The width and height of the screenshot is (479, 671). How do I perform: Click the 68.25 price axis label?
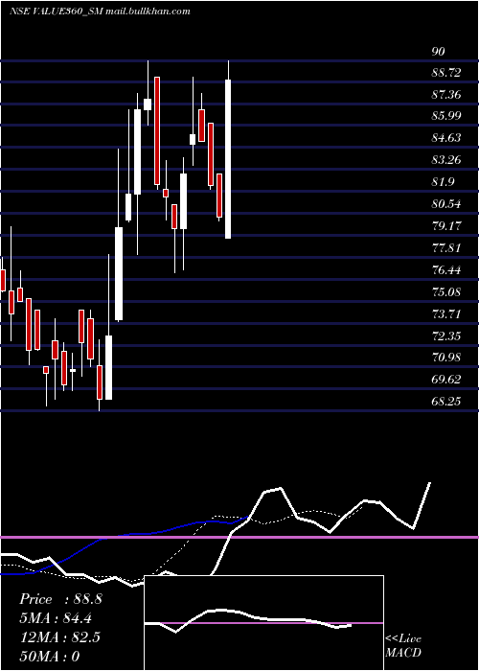(x=446, y=402)
